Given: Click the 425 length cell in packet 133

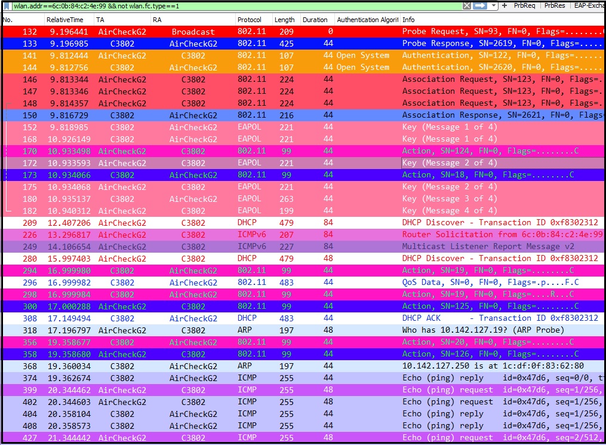Looking at the screenshot, I should [287, 44].
